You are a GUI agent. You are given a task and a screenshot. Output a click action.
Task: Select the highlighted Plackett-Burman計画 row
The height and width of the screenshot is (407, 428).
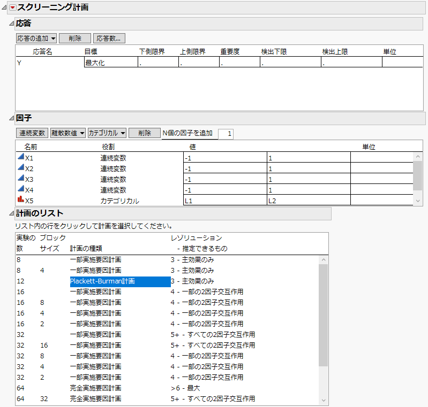(x=167, y=281)
